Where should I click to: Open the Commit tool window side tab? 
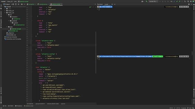[1, 14]
